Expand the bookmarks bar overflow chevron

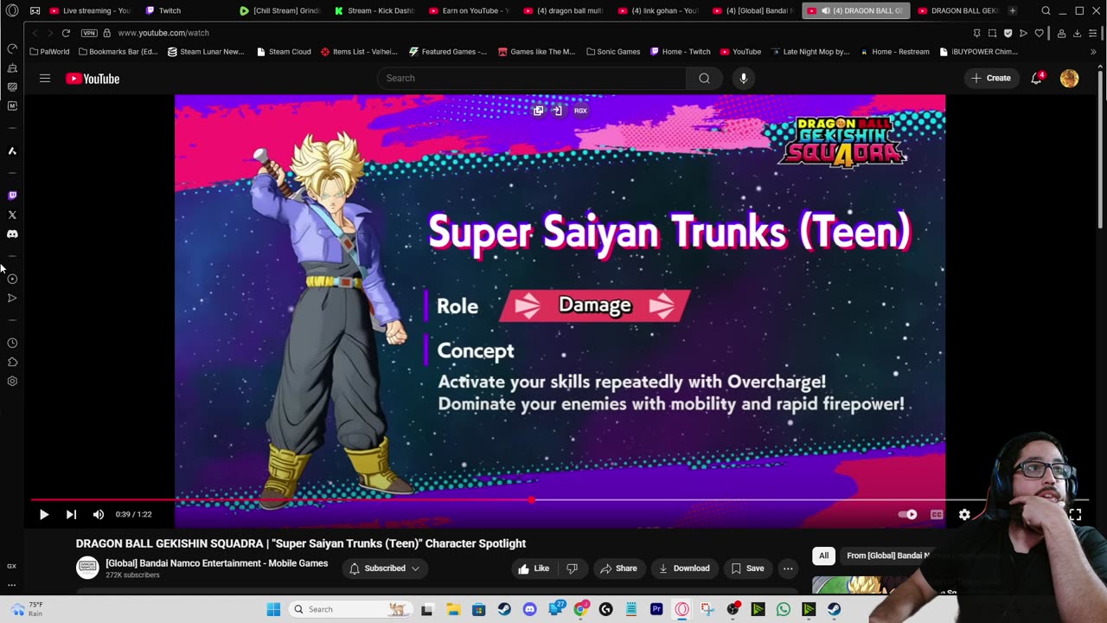click(x=1093, y=52)
